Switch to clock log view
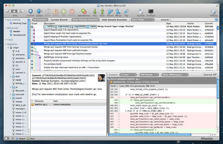This screenshot has width=223, height=144. click(14, 11)
